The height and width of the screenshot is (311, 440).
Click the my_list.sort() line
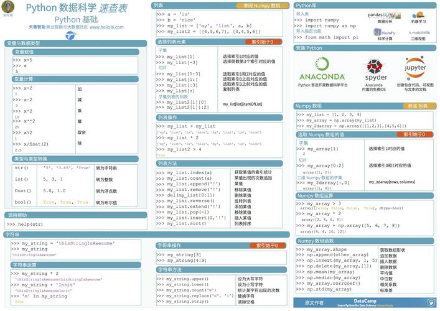pyautogui.click(x=181, y=223)
